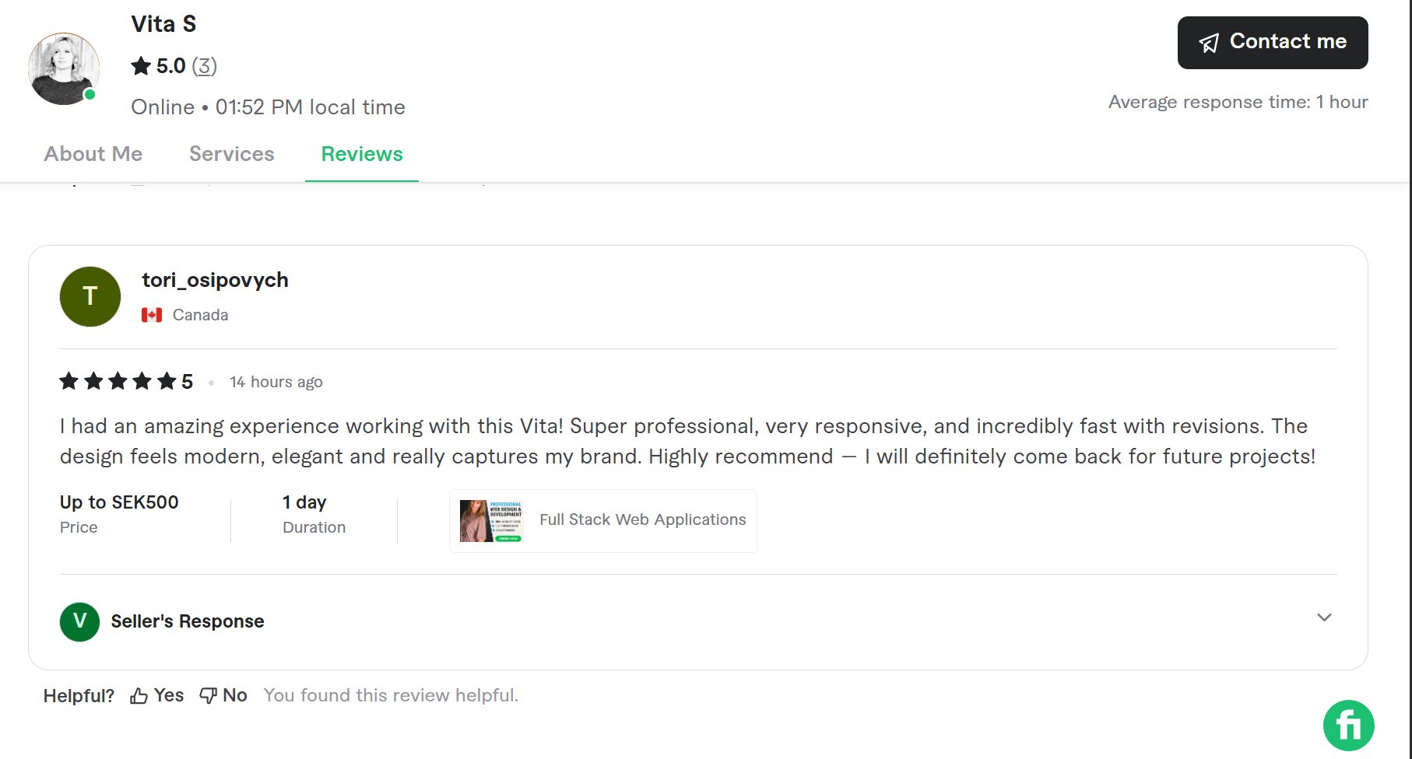Expand Seller's Response with chevron arrow
Image resolution: width=1412 pixels, height=759 pixels.
(1324, 617)
